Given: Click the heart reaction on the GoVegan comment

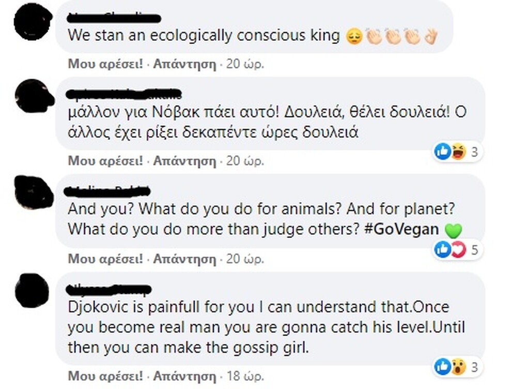Looking at the screenshot, I should click(458, 250).
